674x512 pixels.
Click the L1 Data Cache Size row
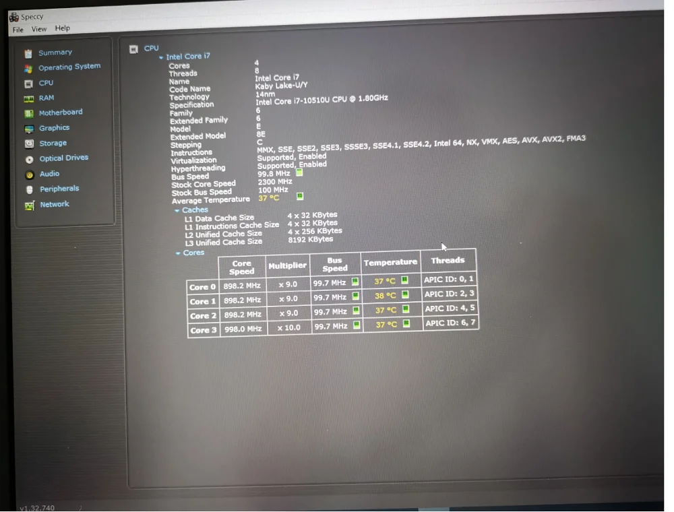(261, 217)
